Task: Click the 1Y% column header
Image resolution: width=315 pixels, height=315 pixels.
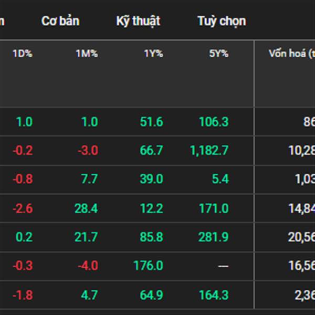Action: point(153,53)
